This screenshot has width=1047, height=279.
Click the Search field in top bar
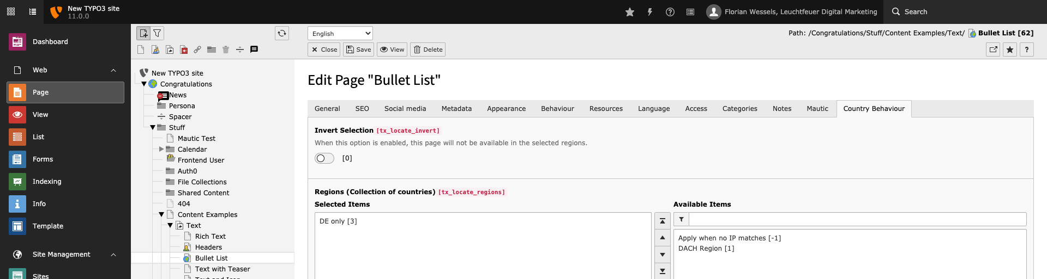[965, 12]
